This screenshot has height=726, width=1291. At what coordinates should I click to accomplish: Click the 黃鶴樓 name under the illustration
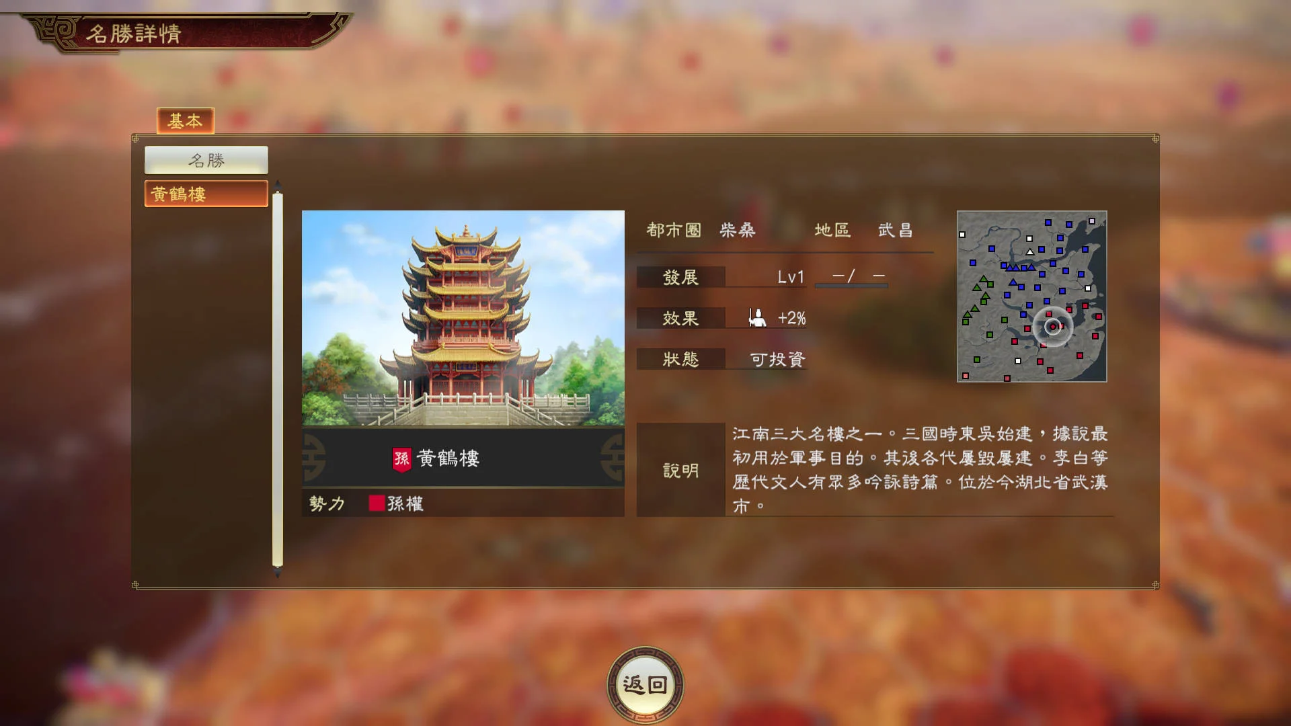pyautogui.click(x=448, y=458)
